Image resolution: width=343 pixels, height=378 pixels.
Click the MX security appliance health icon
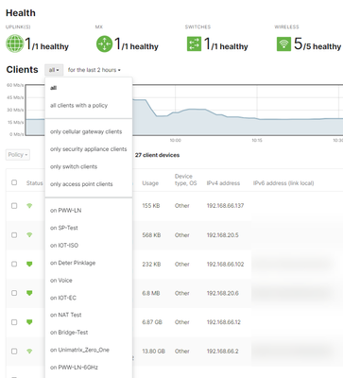click(104, 43)
